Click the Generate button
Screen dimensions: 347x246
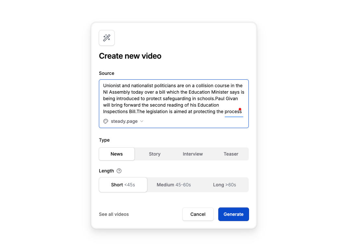(x=233, y=214)
